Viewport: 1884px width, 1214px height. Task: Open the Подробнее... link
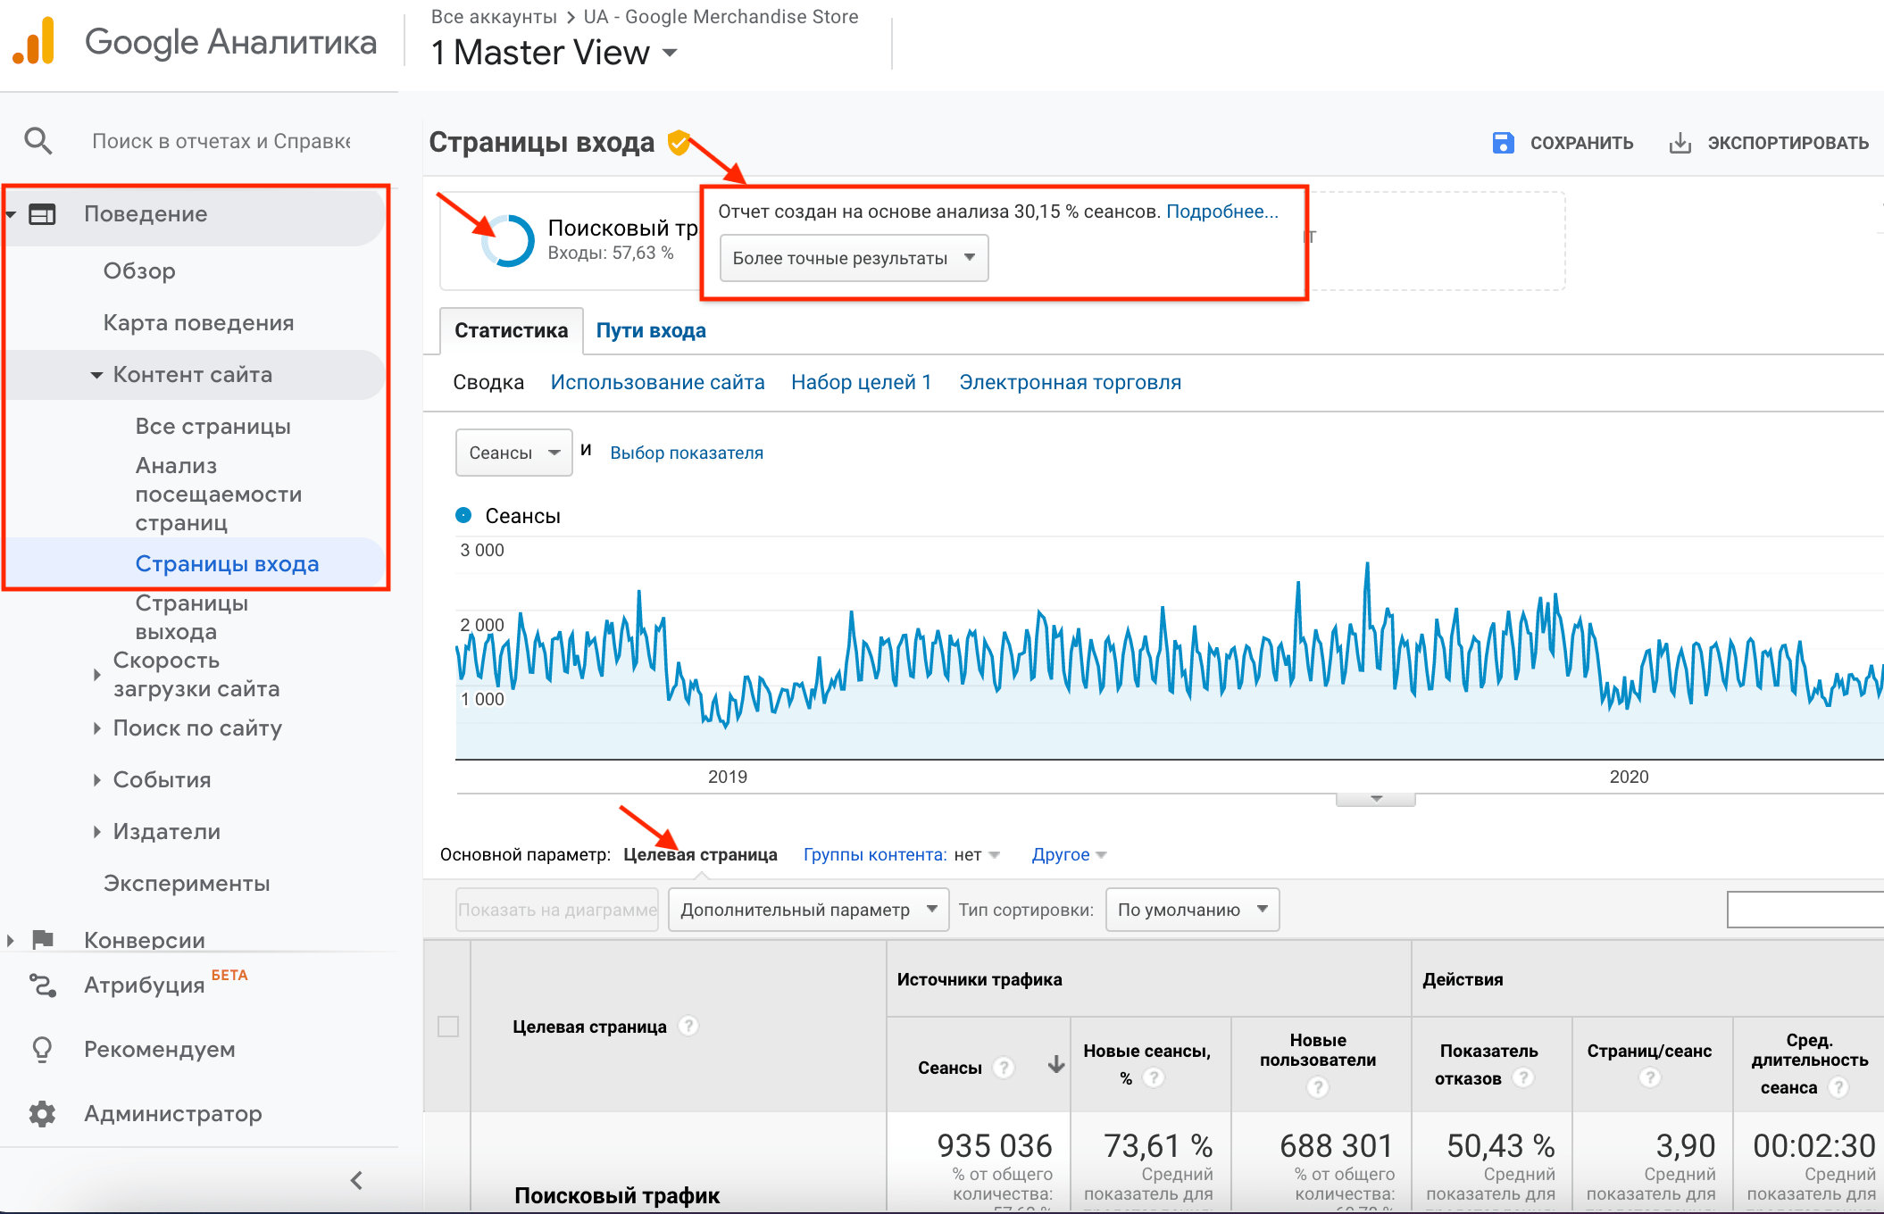coord(1221,212)
